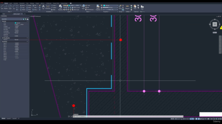Click Make Current layer button
Viewport: 222px width, 124px height.
pos(76,8)
